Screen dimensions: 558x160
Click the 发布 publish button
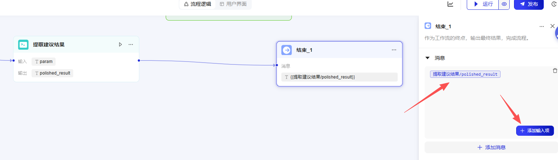pos(529,4)
